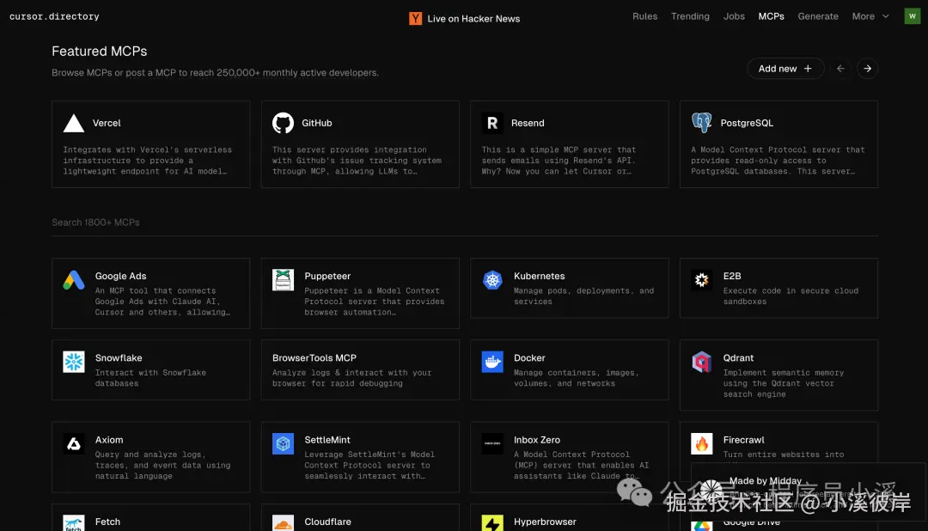The height and width of the screenshot is (531, 928).
Task: Click the Firecrawl flame logo icon
Action: [x=701, y=444]
